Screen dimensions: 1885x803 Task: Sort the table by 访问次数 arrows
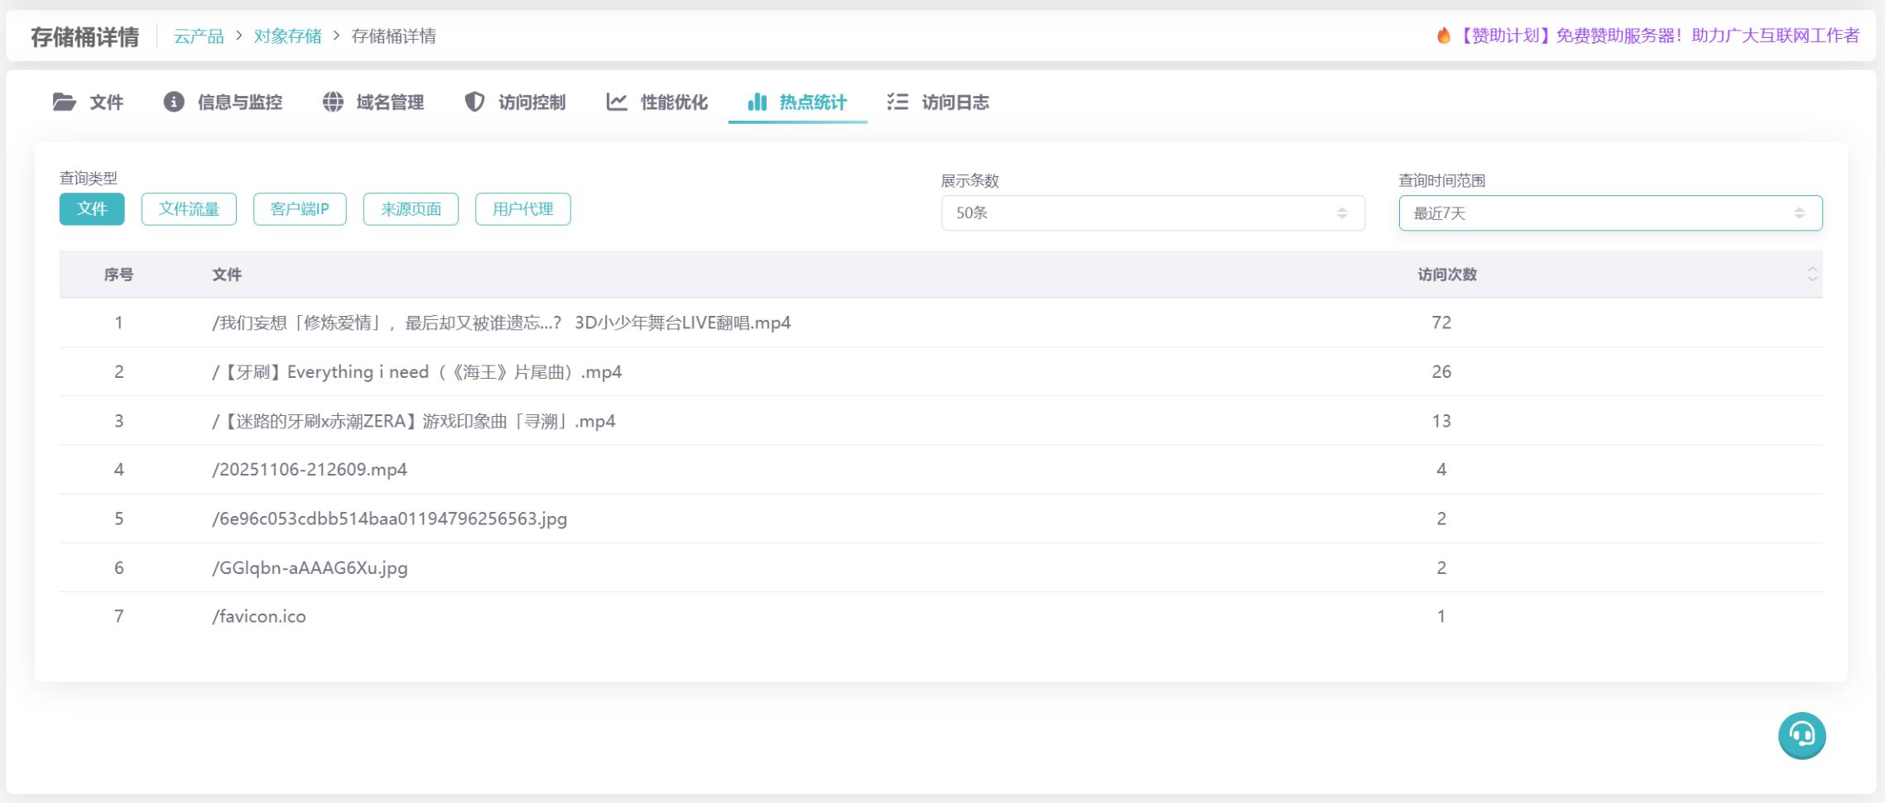[x=1812, y=275]
